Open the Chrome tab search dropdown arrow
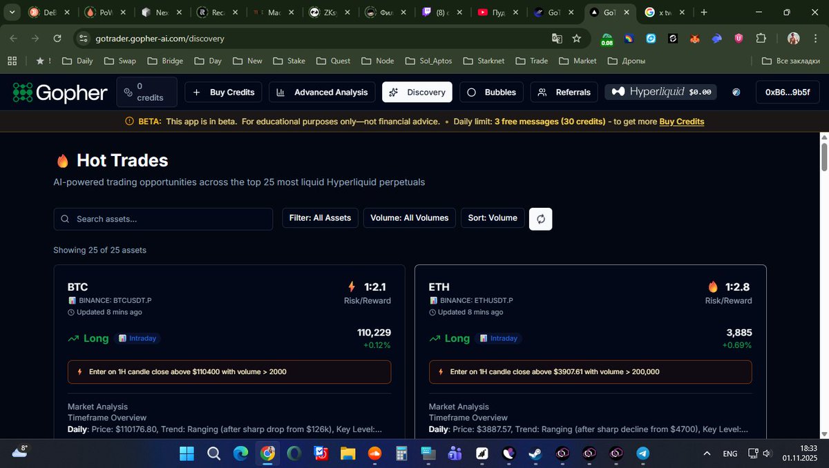 (12, 12)
